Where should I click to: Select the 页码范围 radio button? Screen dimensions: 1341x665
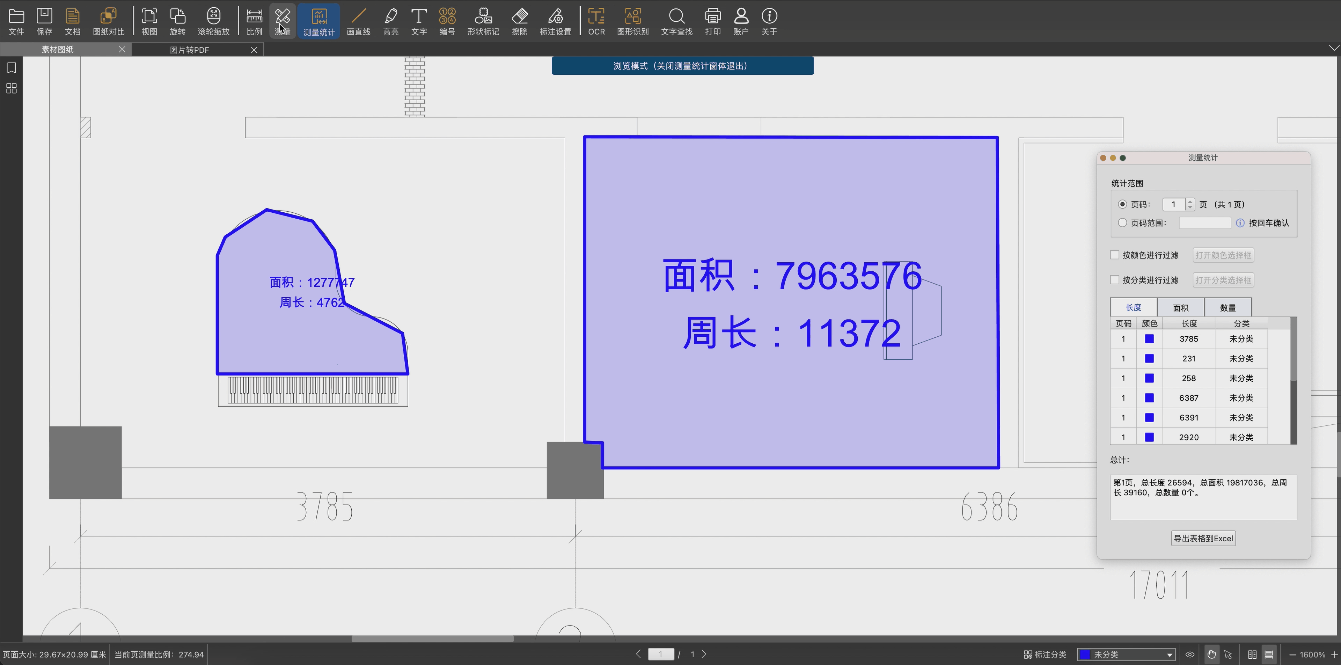click(x=1122, y=223)
